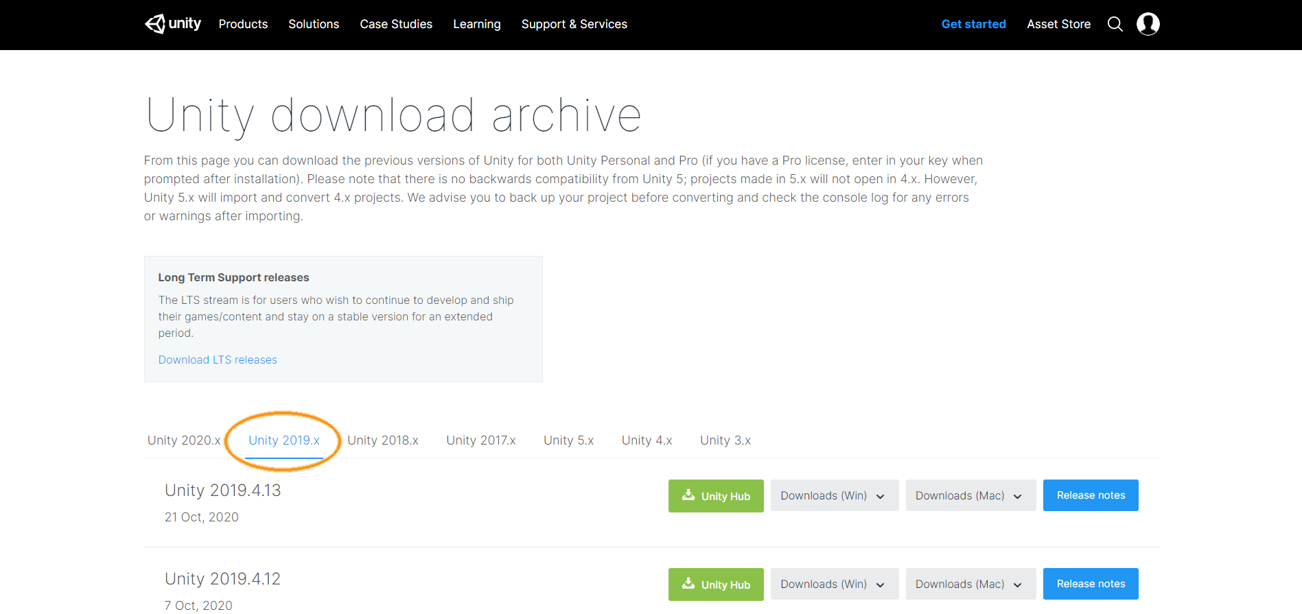Expand Downloads (Win) for Unity 2019.4.13
Viewport: 1302px width, 614px height.
tap(835, 495)
